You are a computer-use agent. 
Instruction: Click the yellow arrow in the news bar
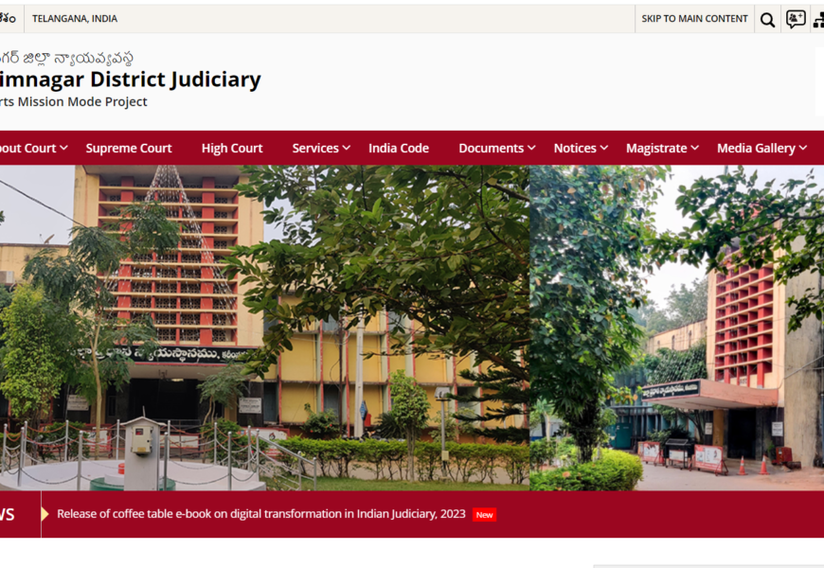45,514
